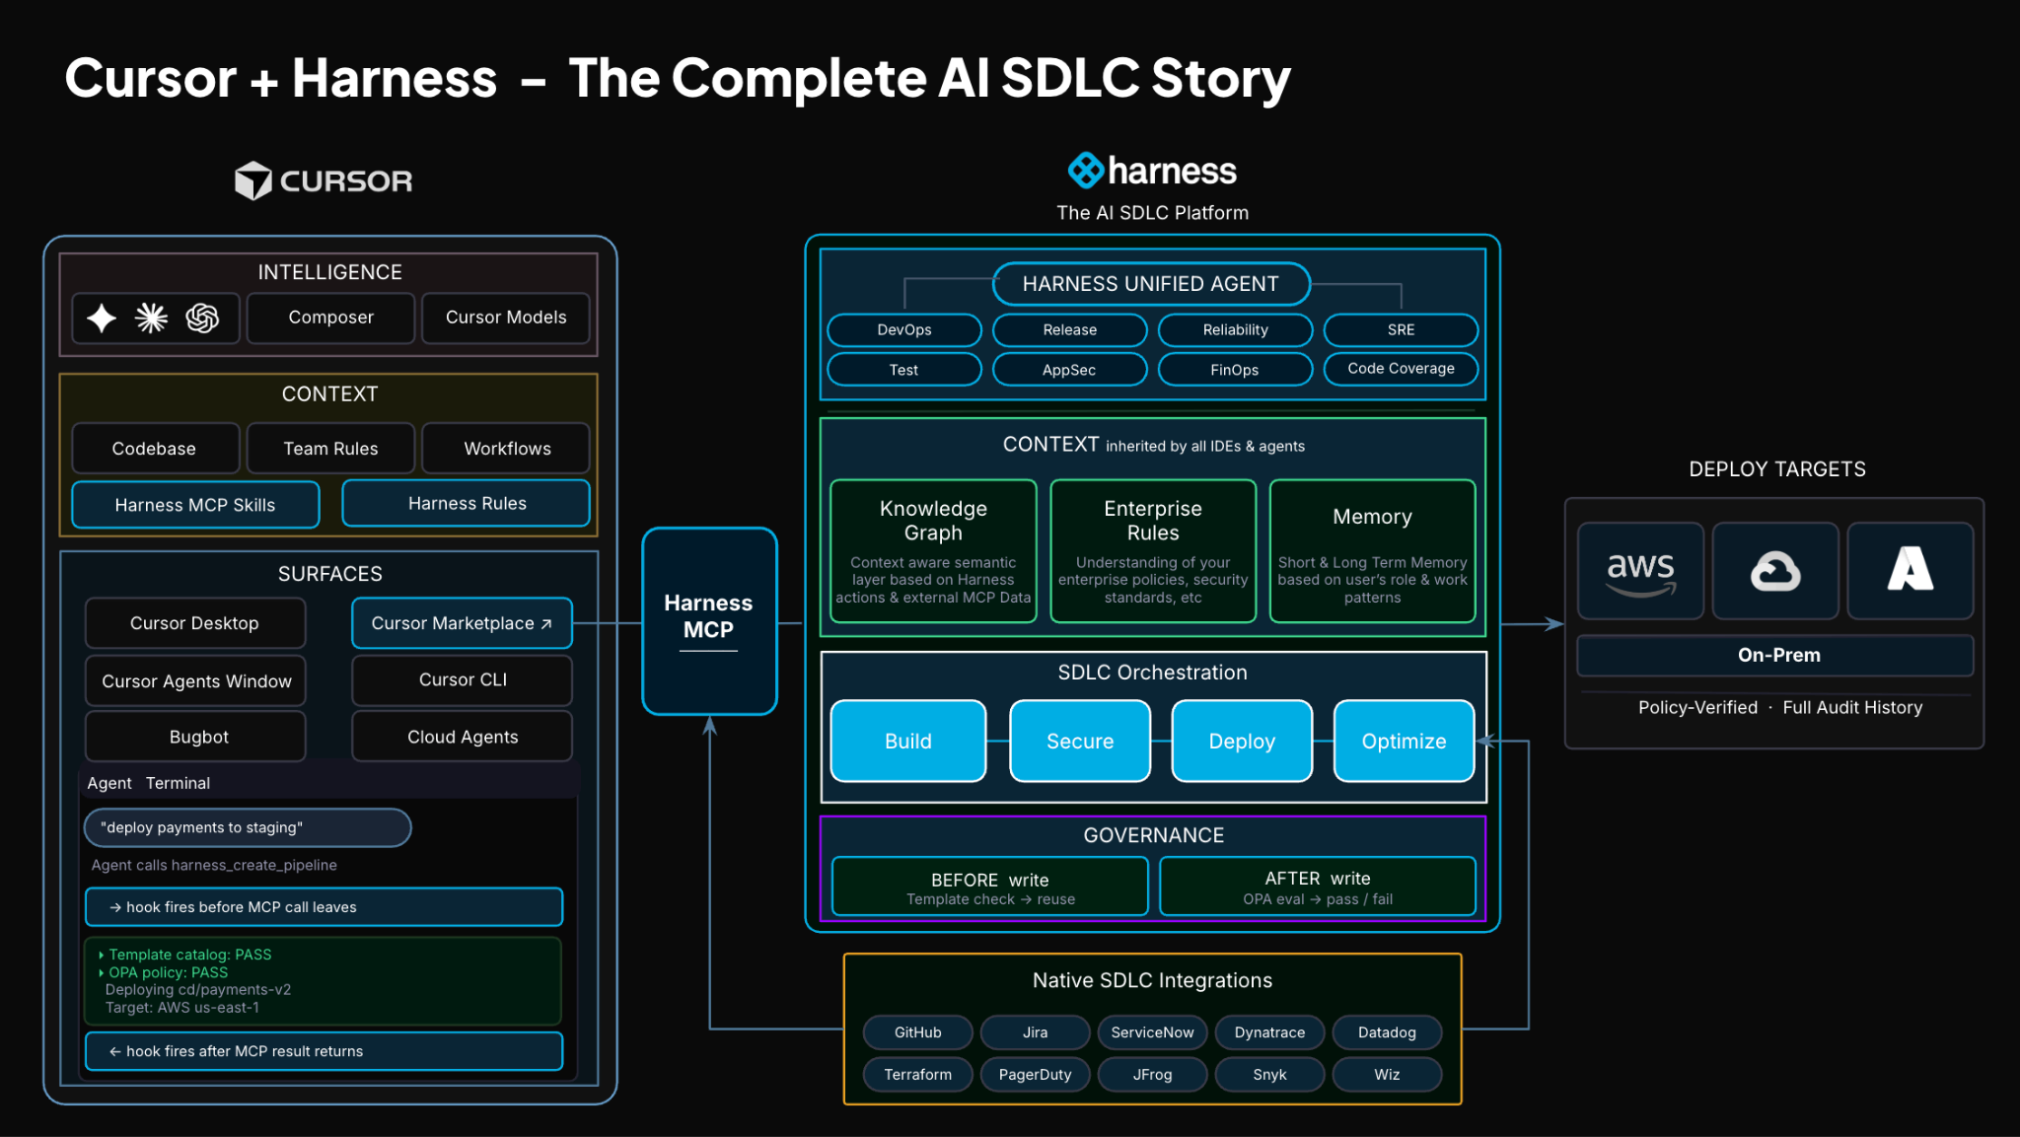This screenshot has width=2020, height=1137.
Task: Click the Cloud Agents surface
Action: click(x=462, y=737)
